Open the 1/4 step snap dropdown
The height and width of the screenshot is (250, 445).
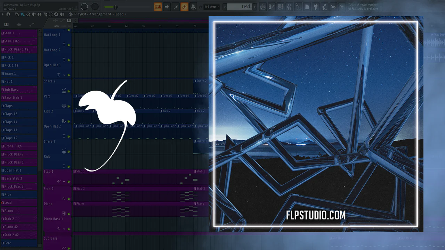coord(211,7)
